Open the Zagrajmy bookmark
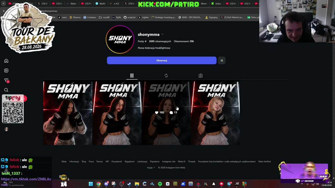335x188 pixels. [211, 17]
